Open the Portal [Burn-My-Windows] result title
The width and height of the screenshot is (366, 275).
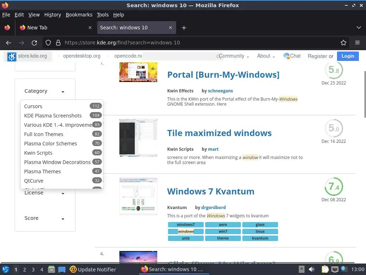tap(223, 75)
